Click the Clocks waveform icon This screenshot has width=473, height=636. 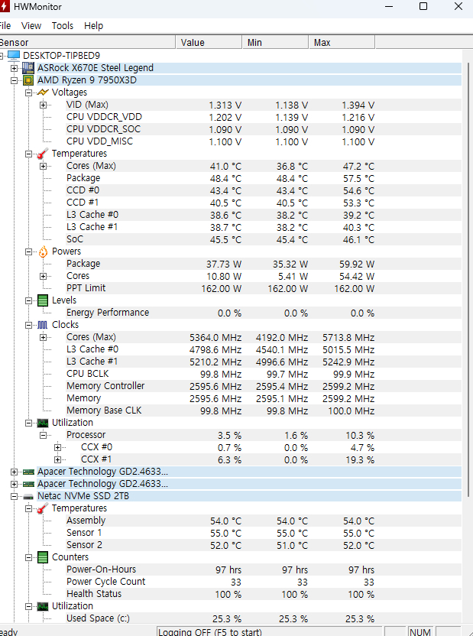tap(43, 325)
